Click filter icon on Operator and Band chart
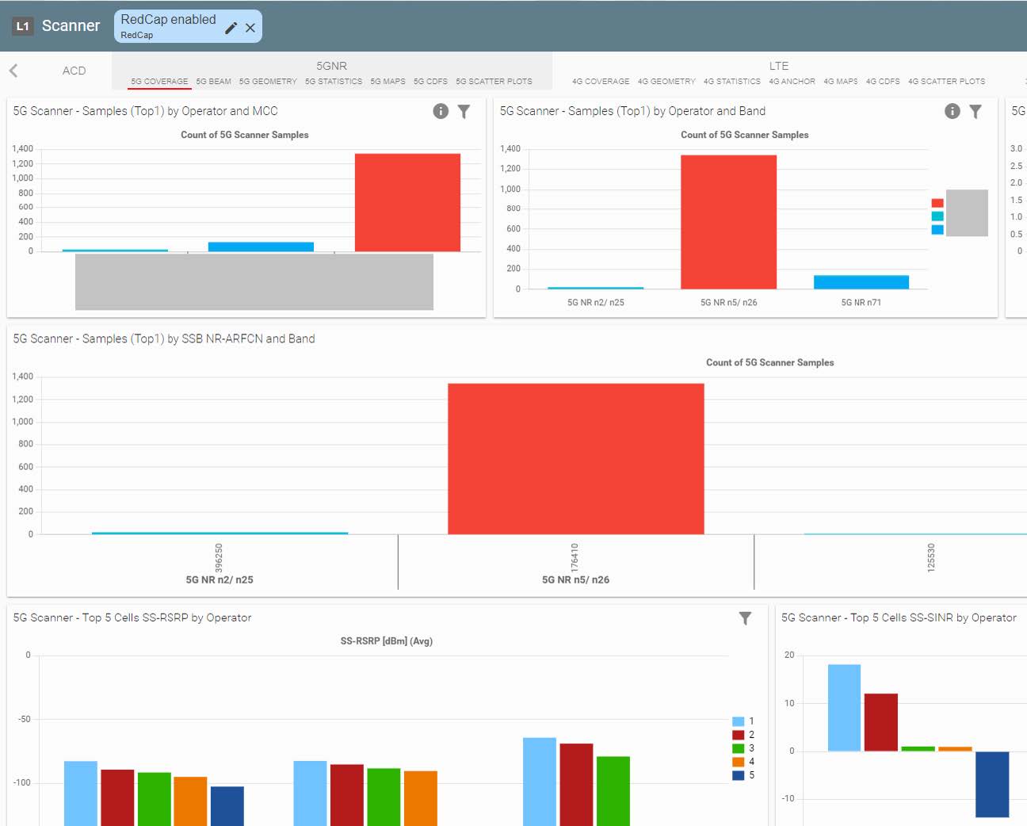1027x826 pixels. click(x=975, y=112)
